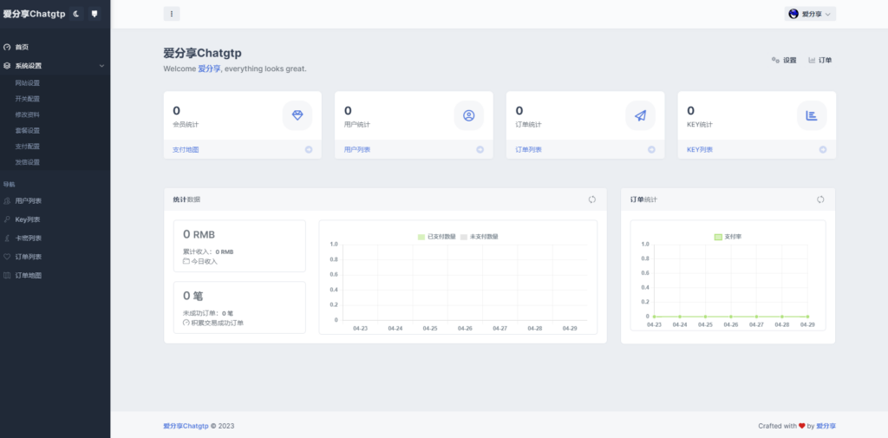Viewport: 888px width, 438px height.
Task: Toggle dark mode with the moon icon
Action: (x=76, y=14)
